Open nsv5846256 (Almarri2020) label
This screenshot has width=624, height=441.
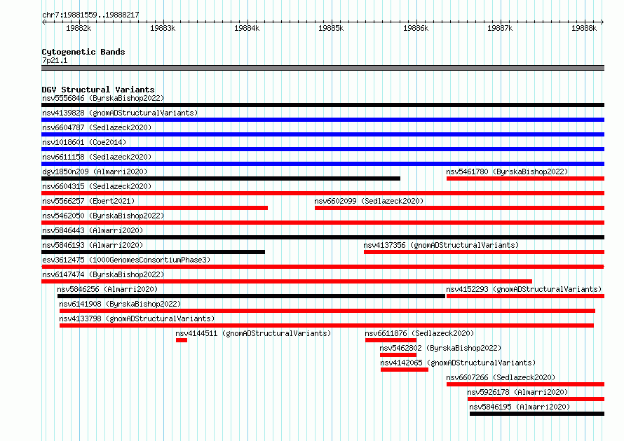tap(107, 289)
